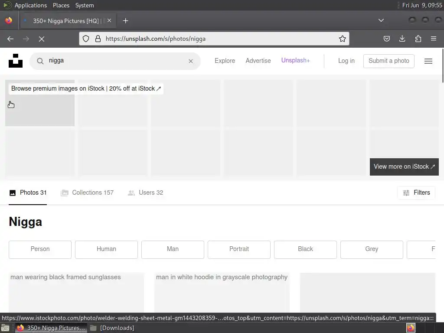Click the tracking protection shield icon
This screenshot has height=333, width=444.
click(86, 39)
